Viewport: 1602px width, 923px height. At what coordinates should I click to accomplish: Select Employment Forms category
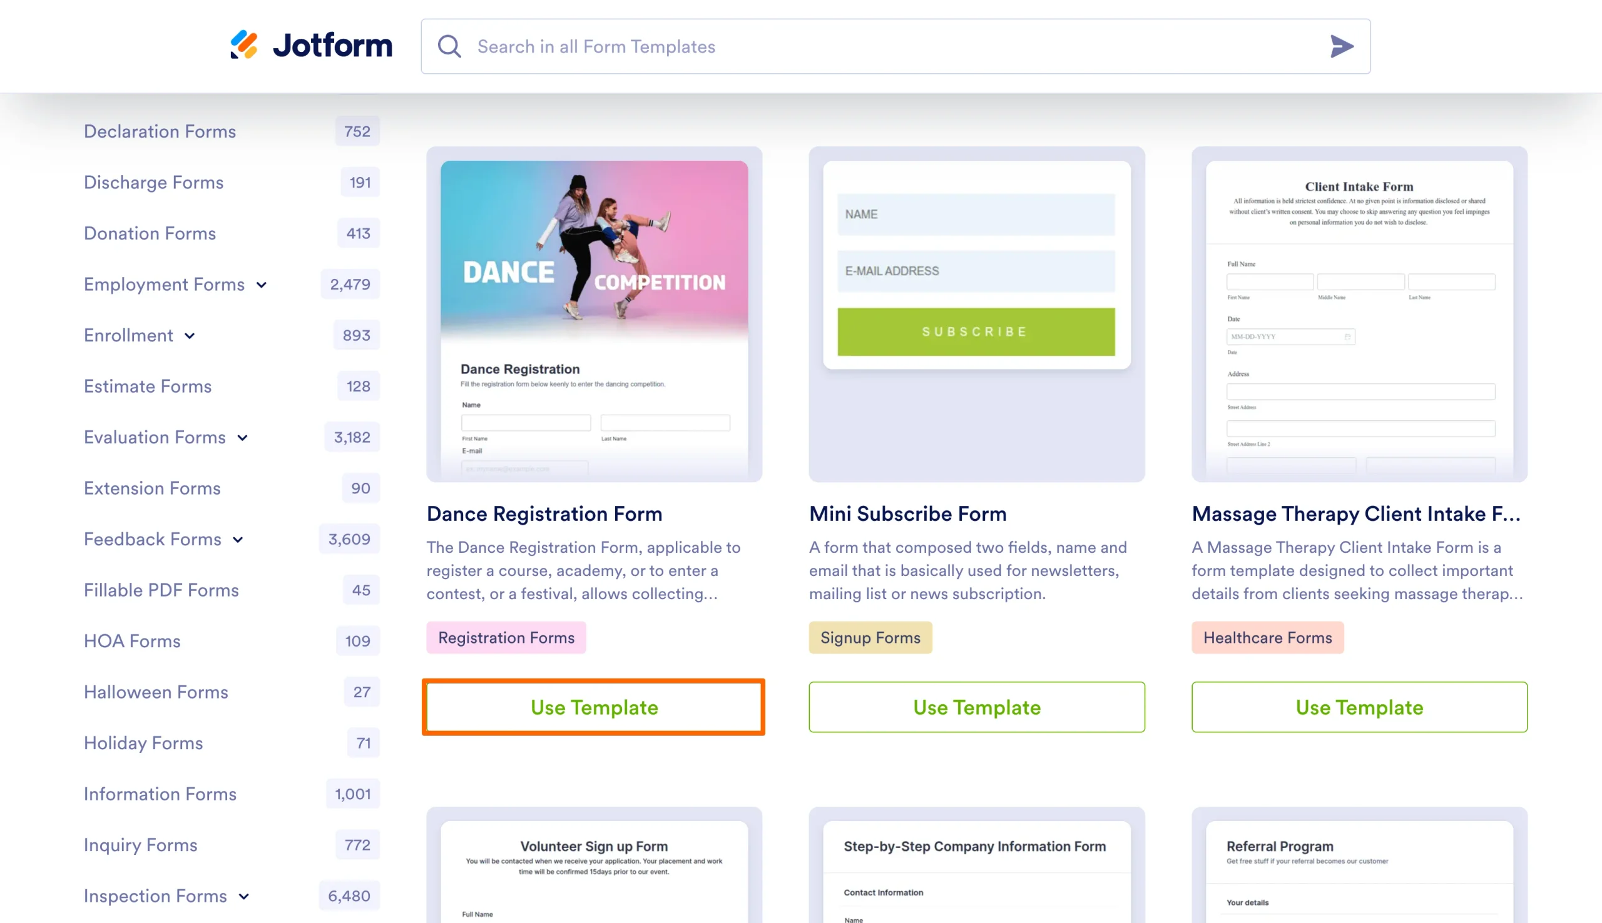pos(164,285)
